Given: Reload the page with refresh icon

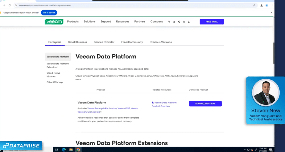Looking at the screenshot, I should point(10,6).
